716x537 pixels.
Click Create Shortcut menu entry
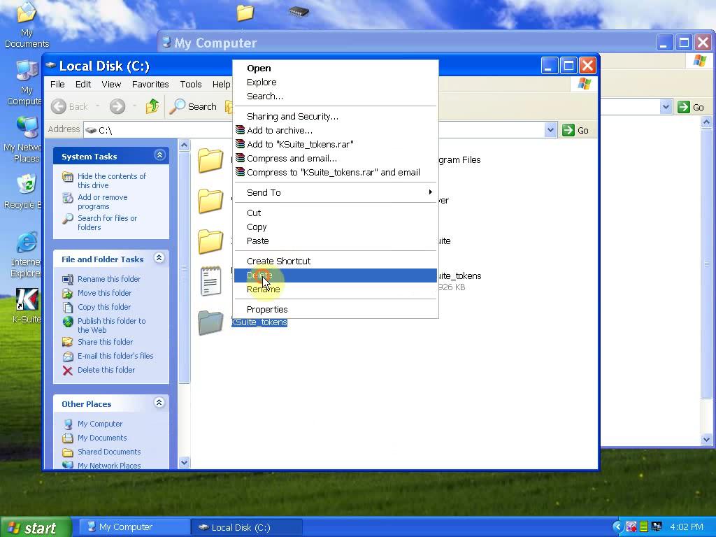click(335, 262)
